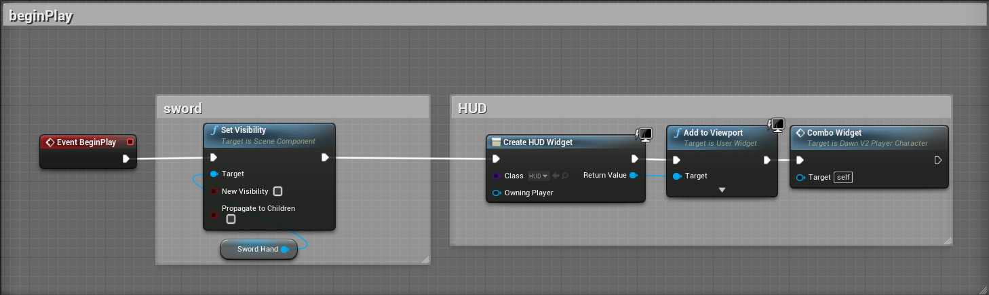Toggle the New Visibility checkbox

277,191
